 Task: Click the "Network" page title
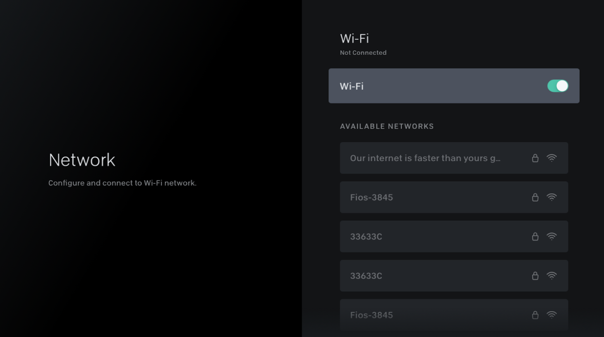82,160
